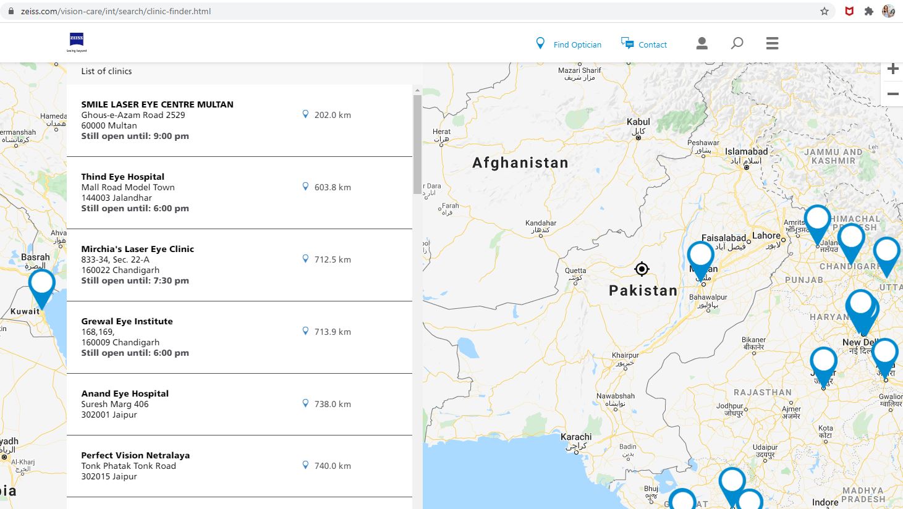Select Thind Eye Hospital from list
This screenshot has width=903, height=509.
[x=239, y=193]
